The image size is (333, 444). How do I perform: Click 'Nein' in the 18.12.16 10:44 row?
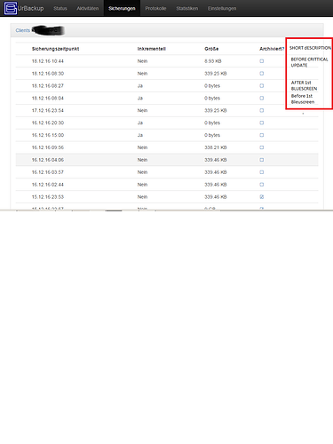[142, 61]
